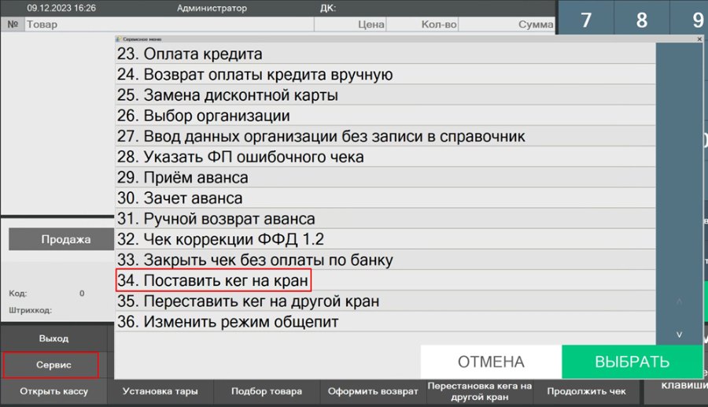Screen dimensions: 708x407
Task: Click the Кол-во column header
Action: pyautogui.click(x=422, y=24)
